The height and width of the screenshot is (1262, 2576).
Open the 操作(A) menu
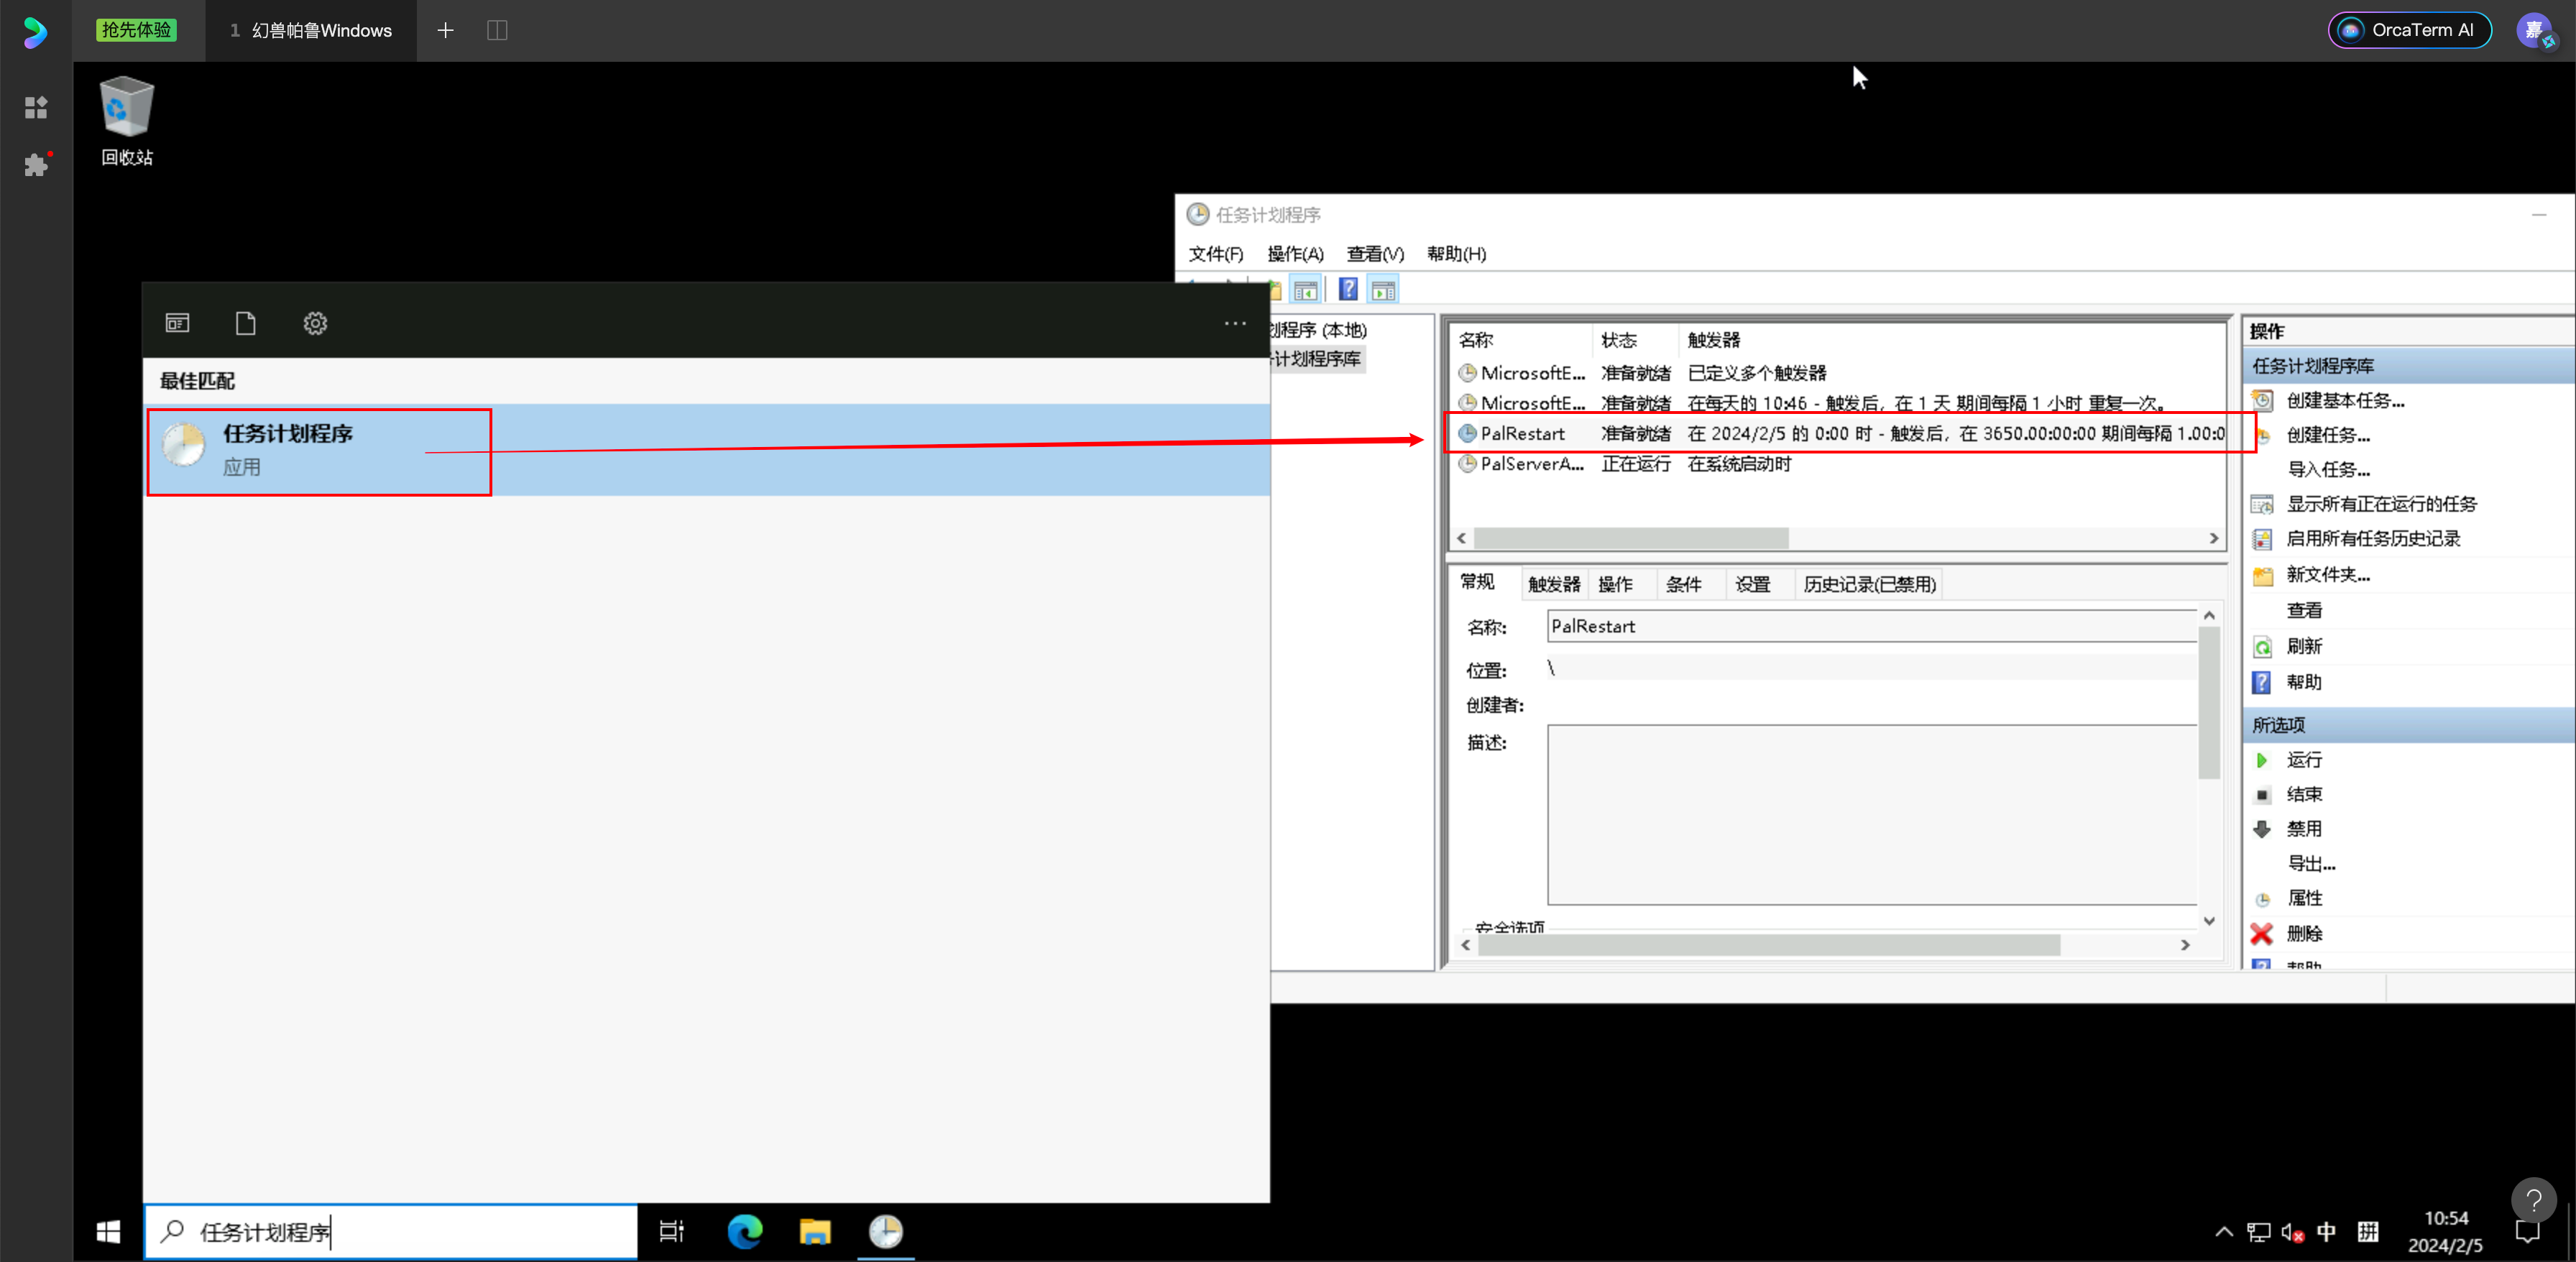click(x=1295, y=254)
